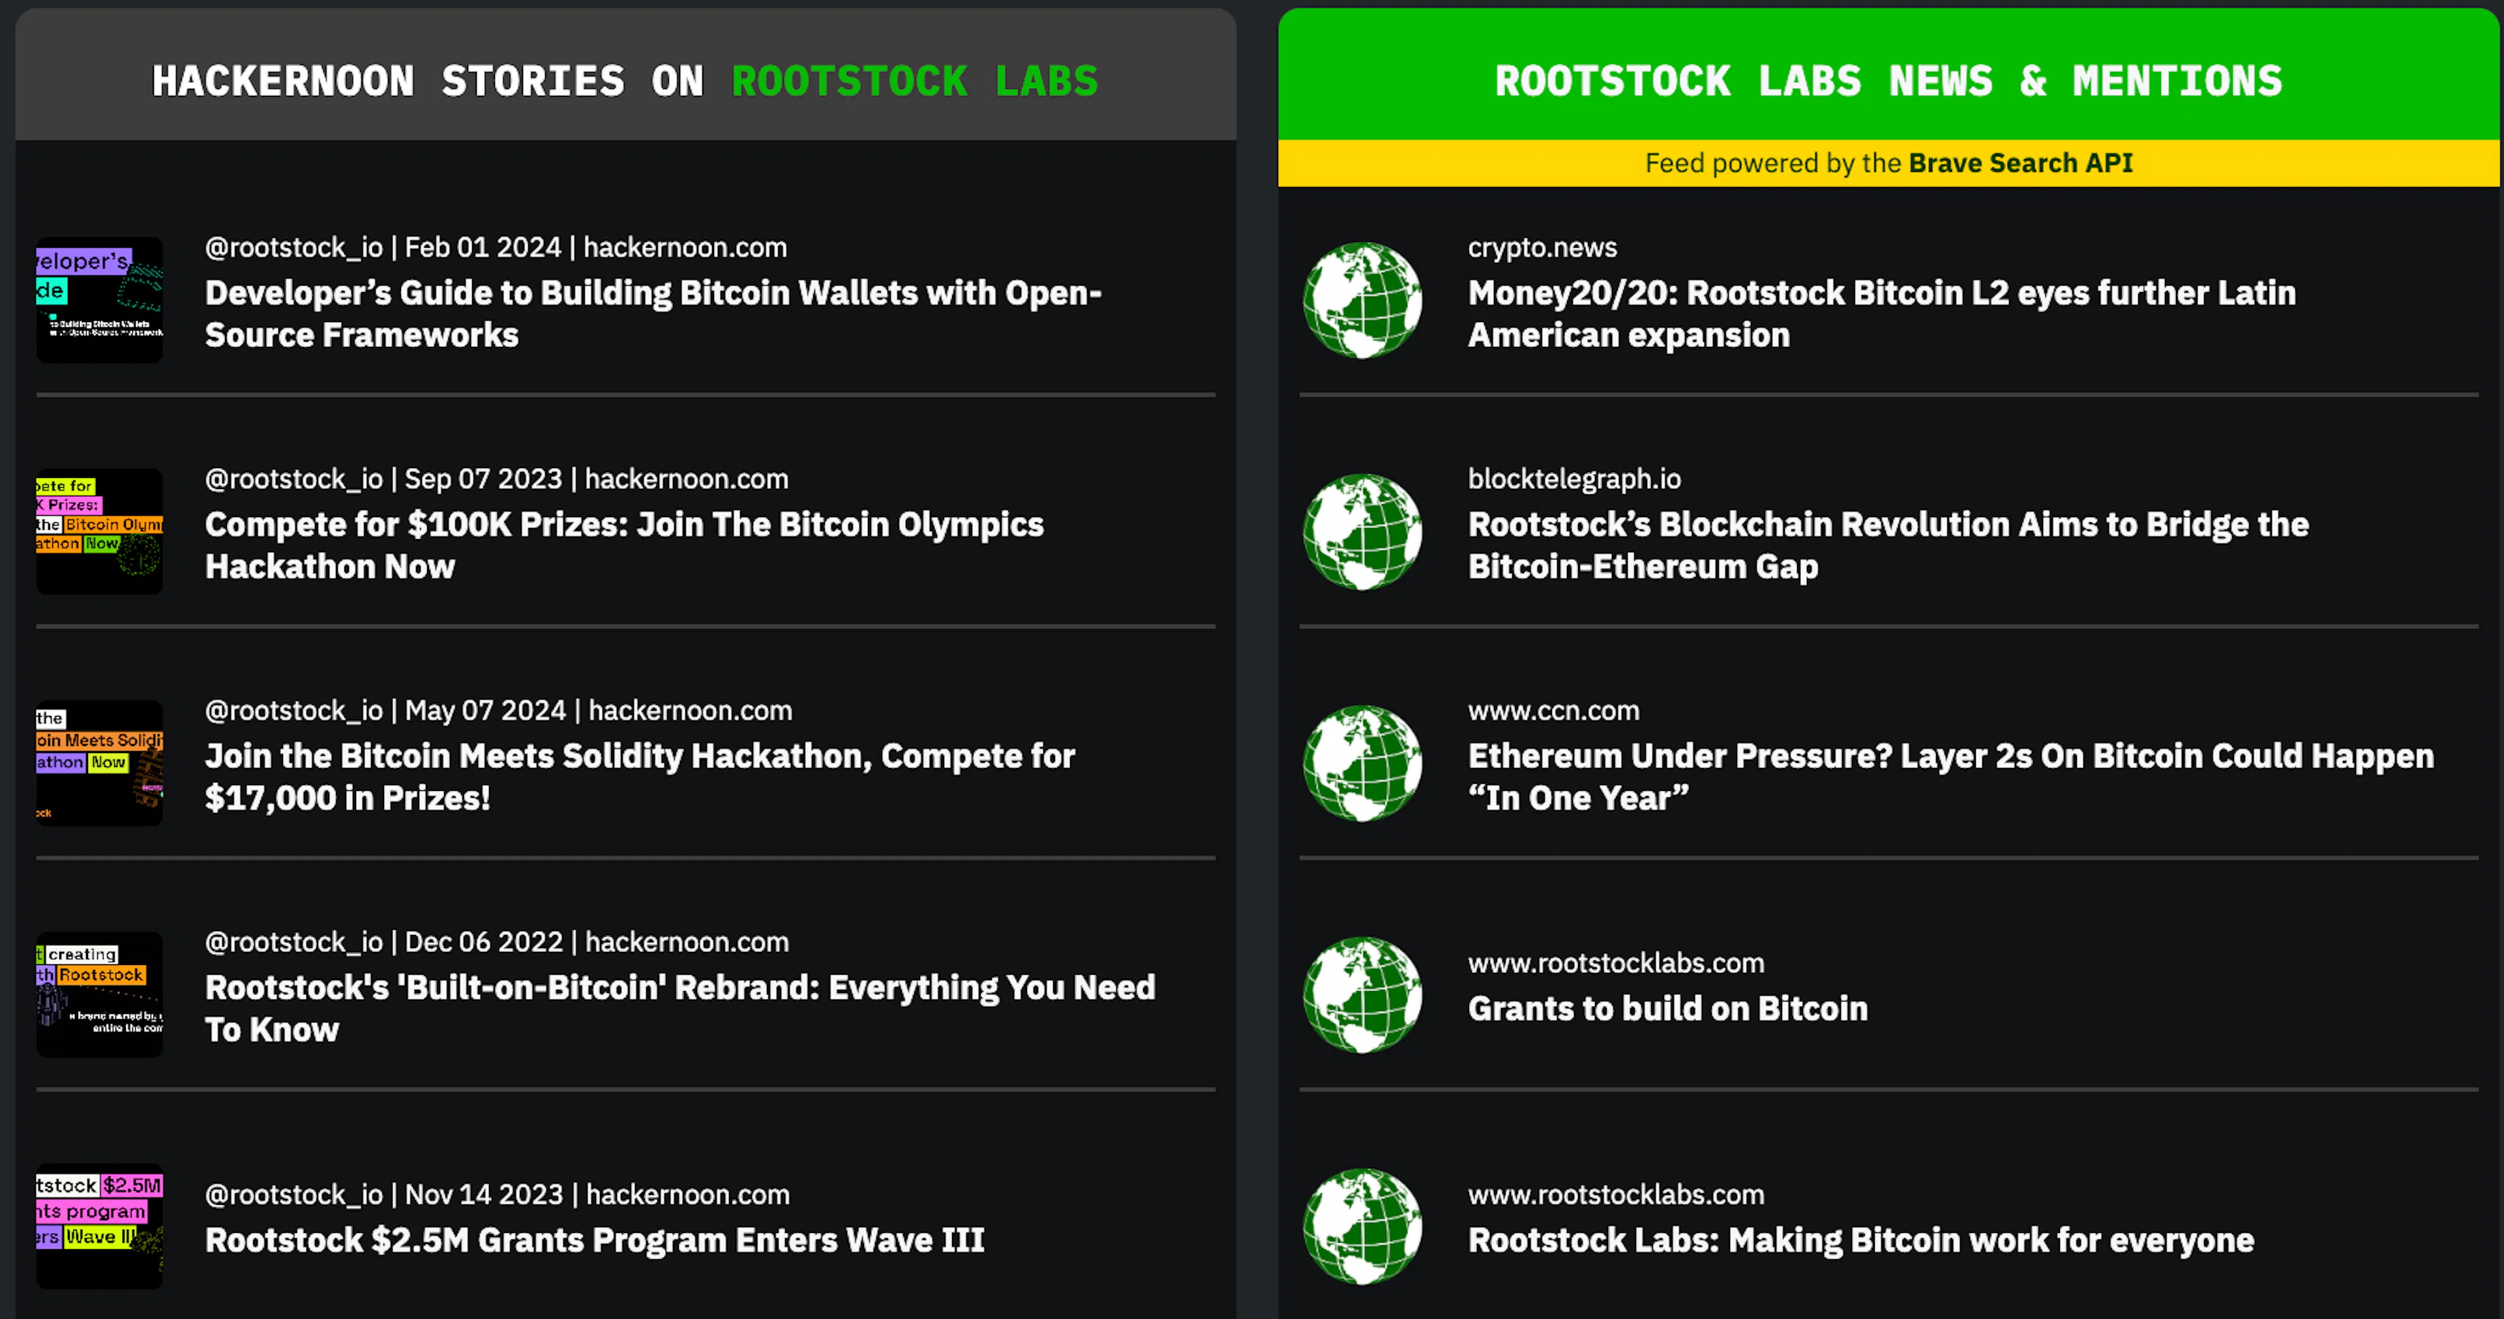Click globe icon beside crypto.news Money20/20 article
2504x1319 pixels.
(x=1362, y=301)
